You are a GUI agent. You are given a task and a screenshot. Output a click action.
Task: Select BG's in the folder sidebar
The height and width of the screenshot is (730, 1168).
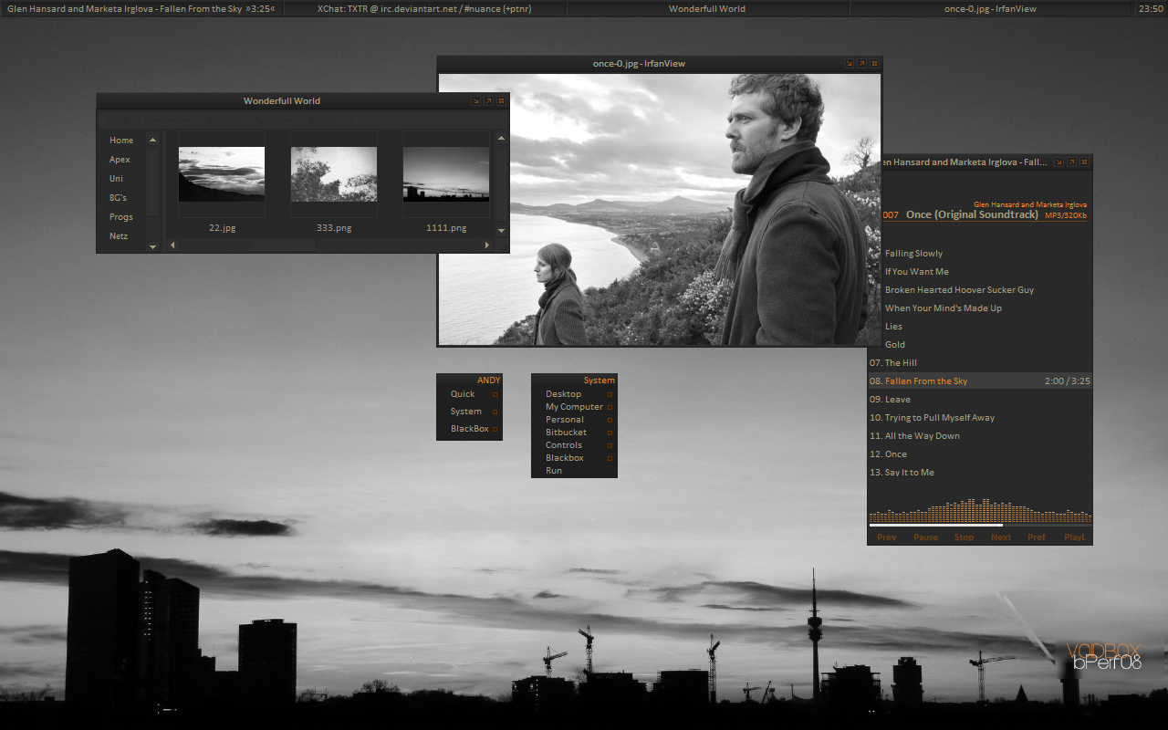[x=118, y=198]
